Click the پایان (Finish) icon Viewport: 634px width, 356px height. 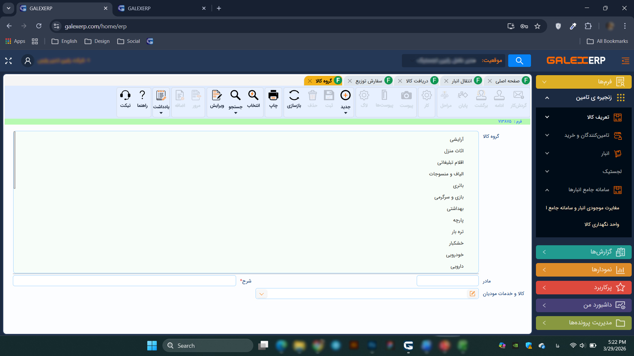(x=463, y=96)
